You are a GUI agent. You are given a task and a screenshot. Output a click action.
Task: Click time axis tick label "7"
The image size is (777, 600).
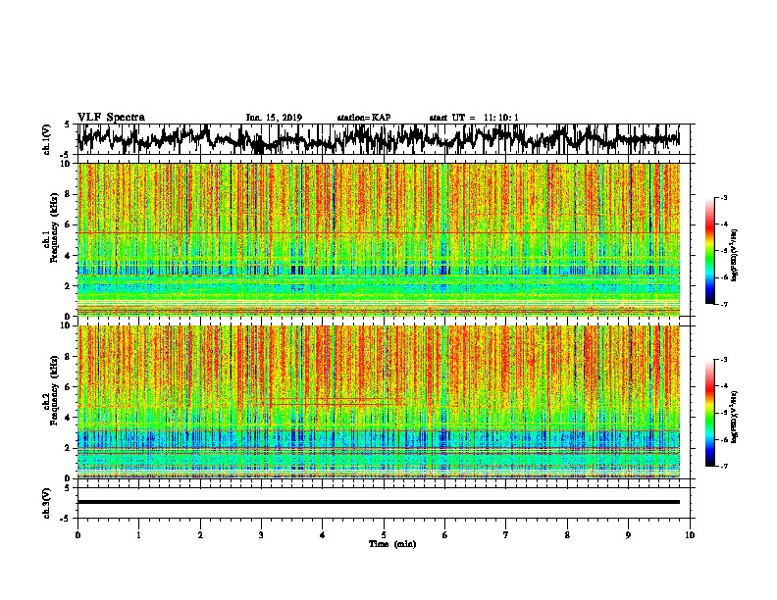pos(506,535)
